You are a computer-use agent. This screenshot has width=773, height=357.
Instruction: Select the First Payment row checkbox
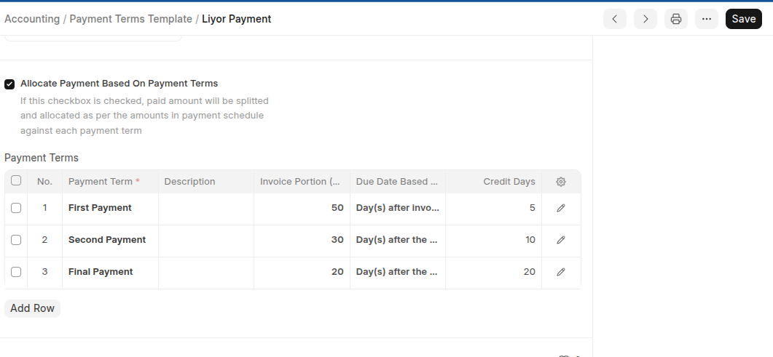(x=16, y=208)
